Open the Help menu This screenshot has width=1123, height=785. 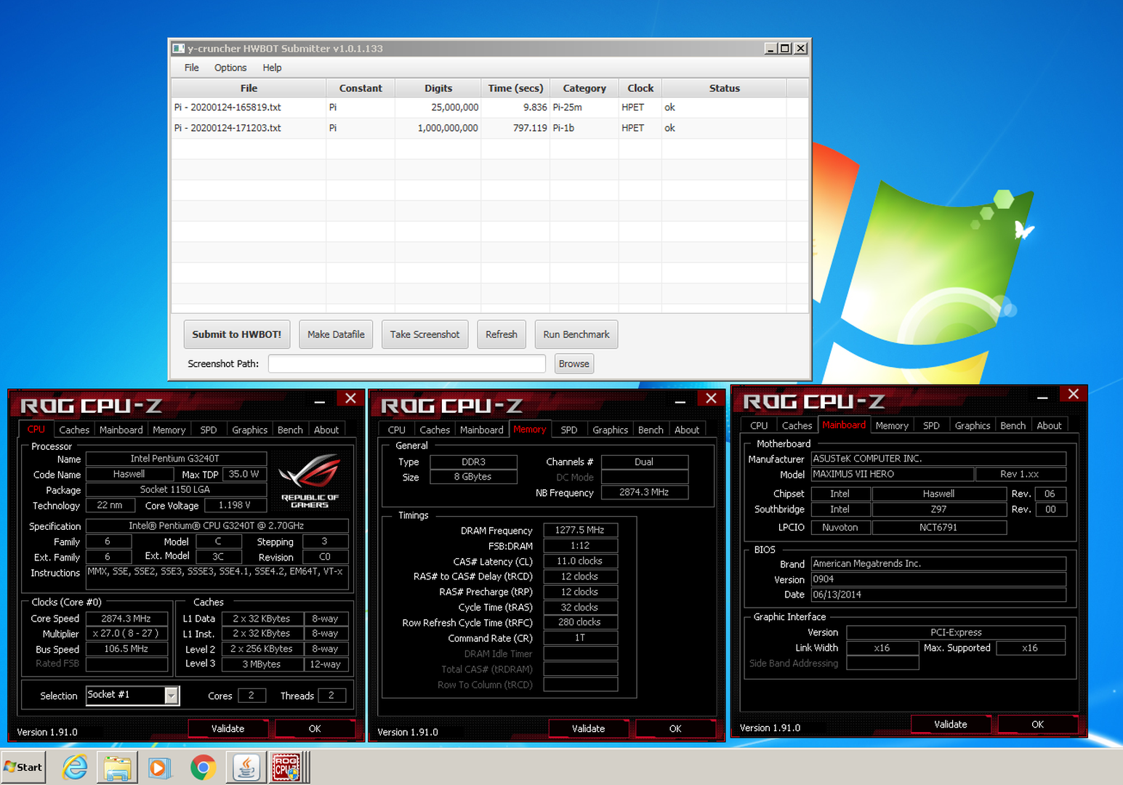(272, 68)
